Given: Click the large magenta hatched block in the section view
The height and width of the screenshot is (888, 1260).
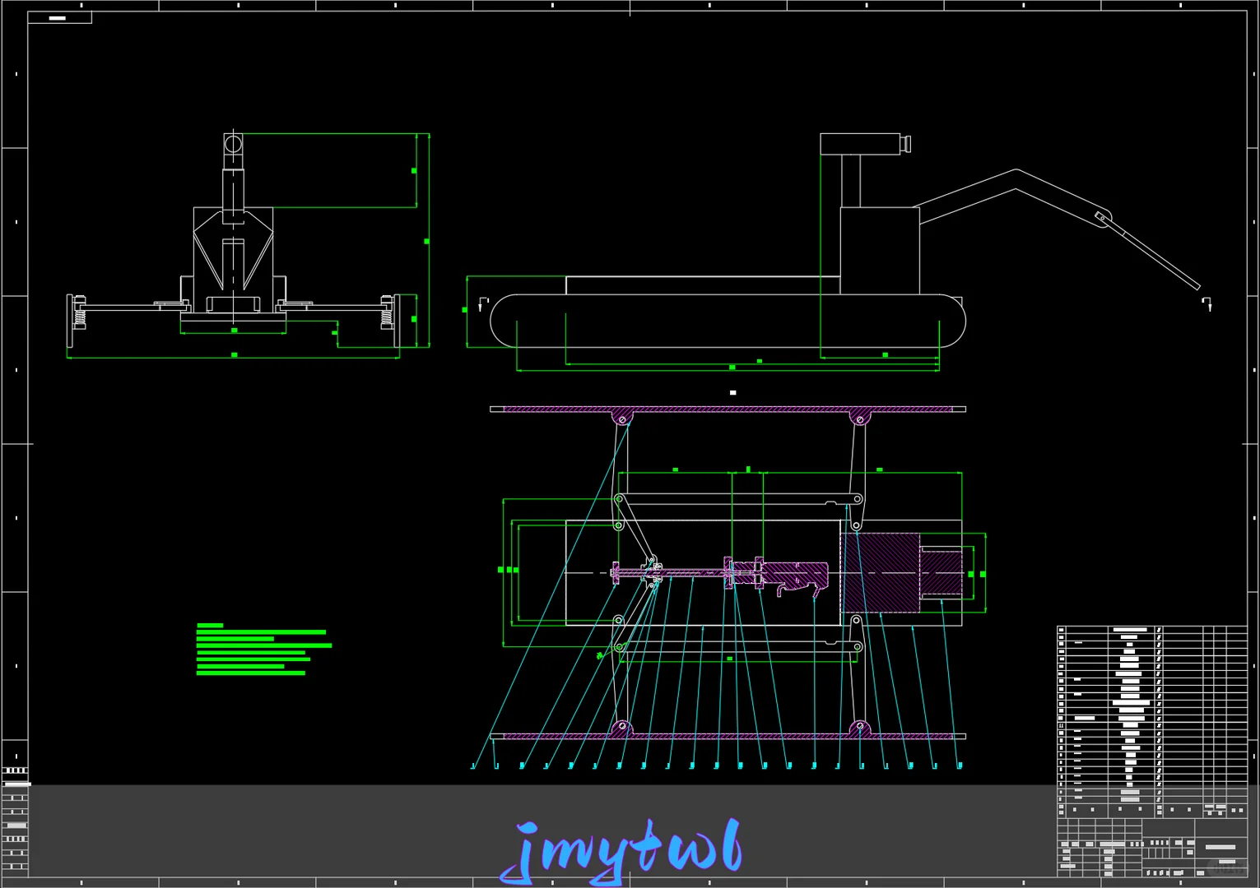Looking at the screenshot, I should [880, 572].
